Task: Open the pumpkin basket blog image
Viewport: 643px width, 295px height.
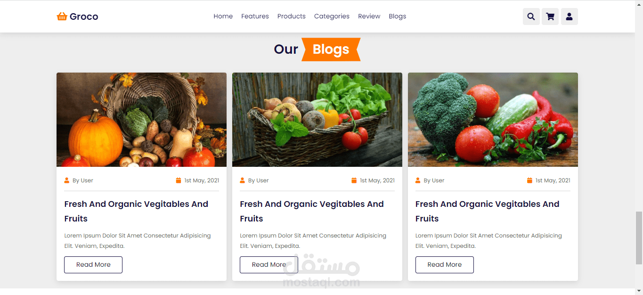Action: click(x=141, y=120)
